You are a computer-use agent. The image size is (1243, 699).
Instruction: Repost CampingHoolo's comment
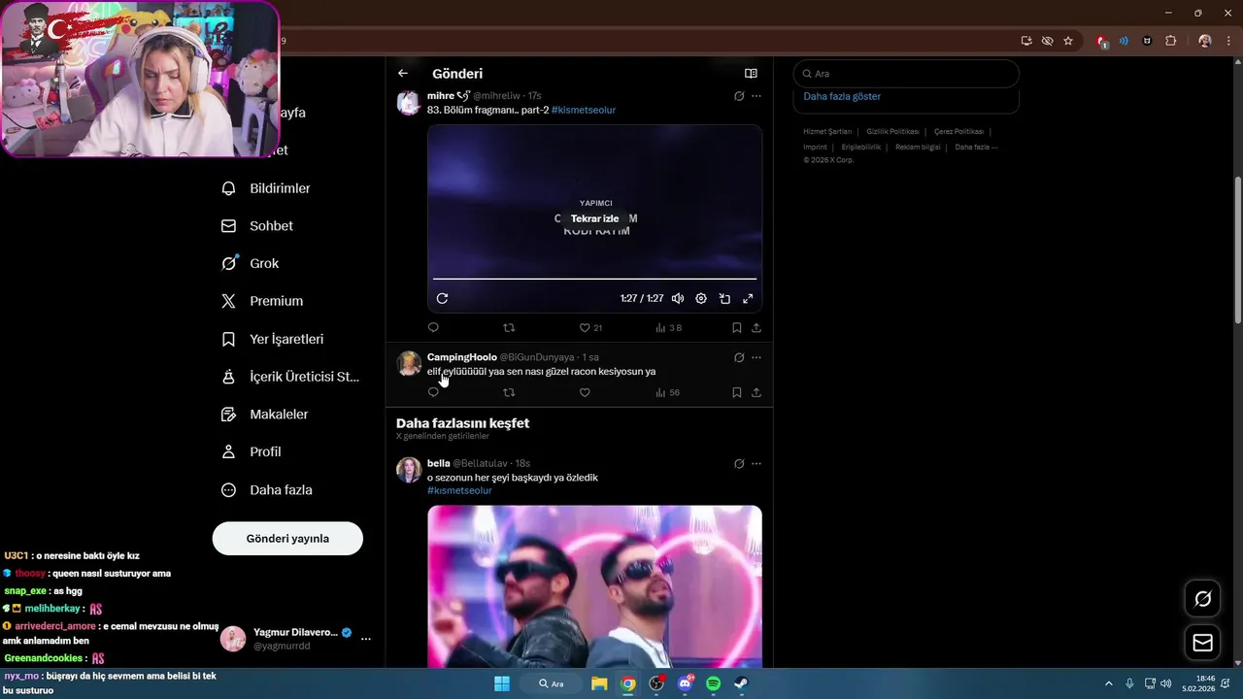[x=509, y=393]
